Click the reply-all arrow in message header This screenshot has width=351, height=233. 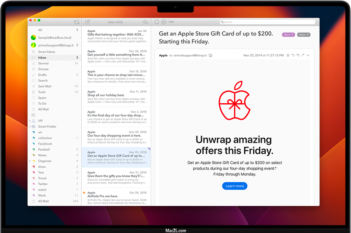pos(298,55)
